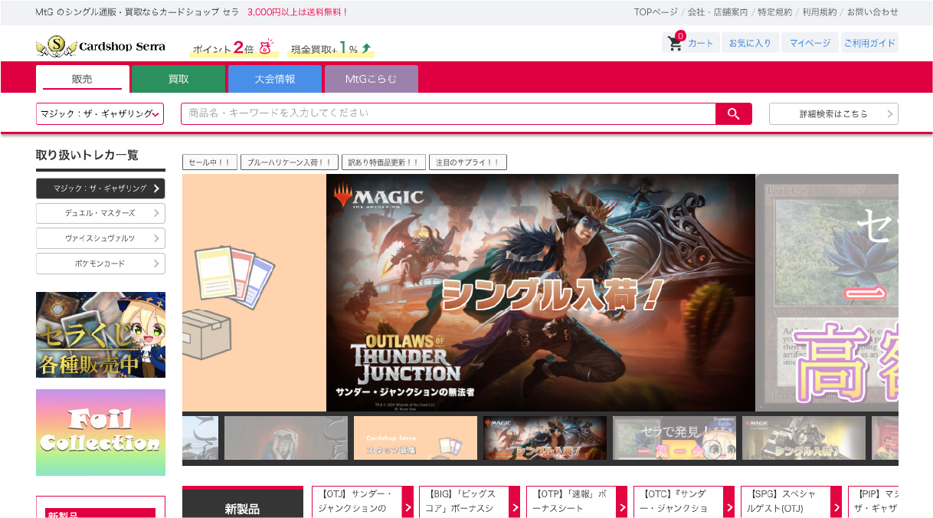This screenshot has width=933, height=518.
Task: Open the 会社・店舗案内 link
Action: (x=718, y=12)
